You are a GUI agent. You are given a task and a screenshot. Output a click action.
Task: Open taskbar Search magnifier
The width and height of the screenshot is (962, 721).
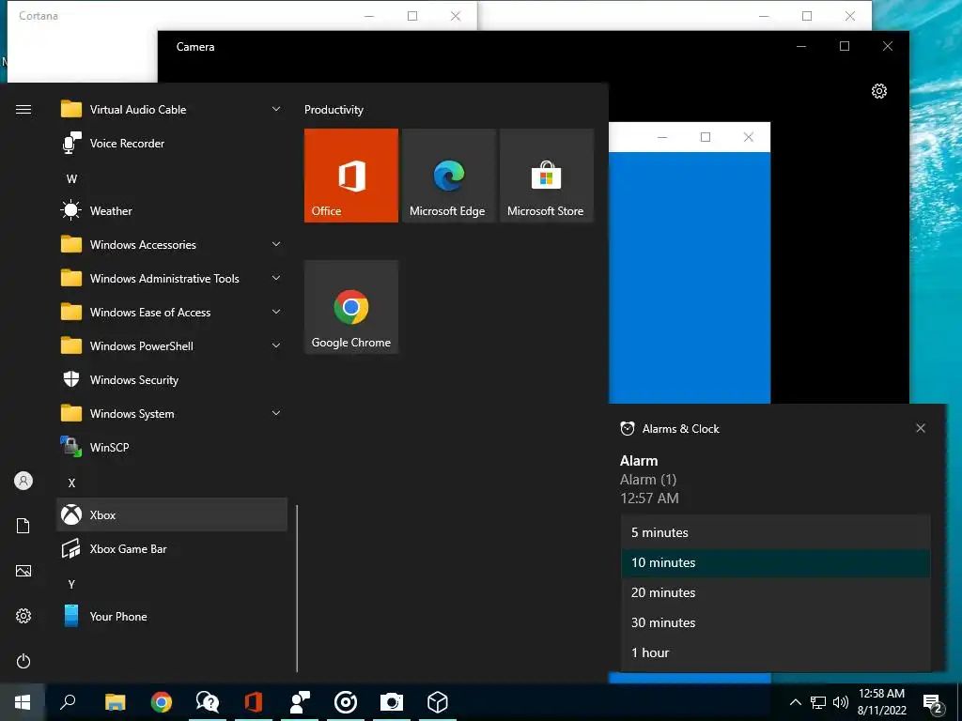pyautogui.click(x=68, y=702)
